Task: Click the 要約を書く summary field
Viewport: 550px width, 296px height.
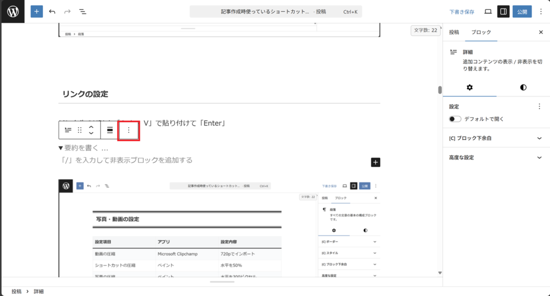Action: click(86, 148)
